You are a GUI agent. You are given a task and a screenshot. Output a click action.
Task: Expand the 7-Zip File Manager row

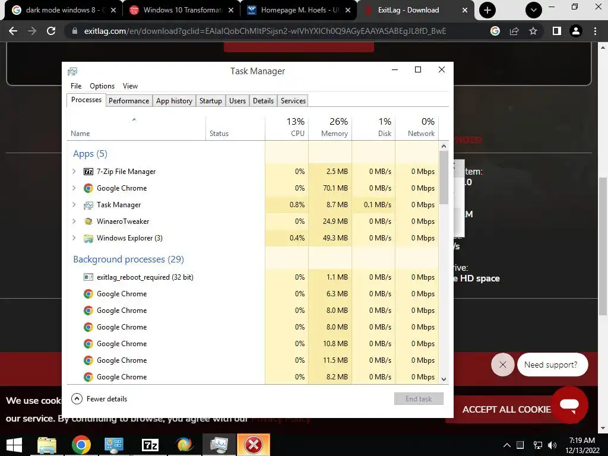[74, 171]
